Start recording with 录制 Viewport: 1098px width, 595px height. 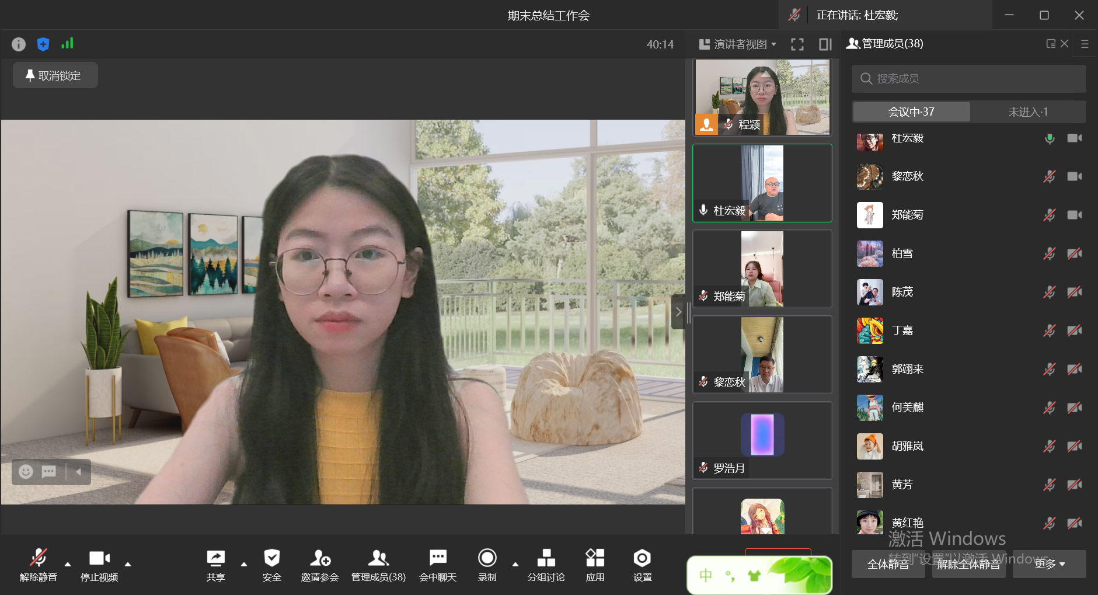point(487,565)
